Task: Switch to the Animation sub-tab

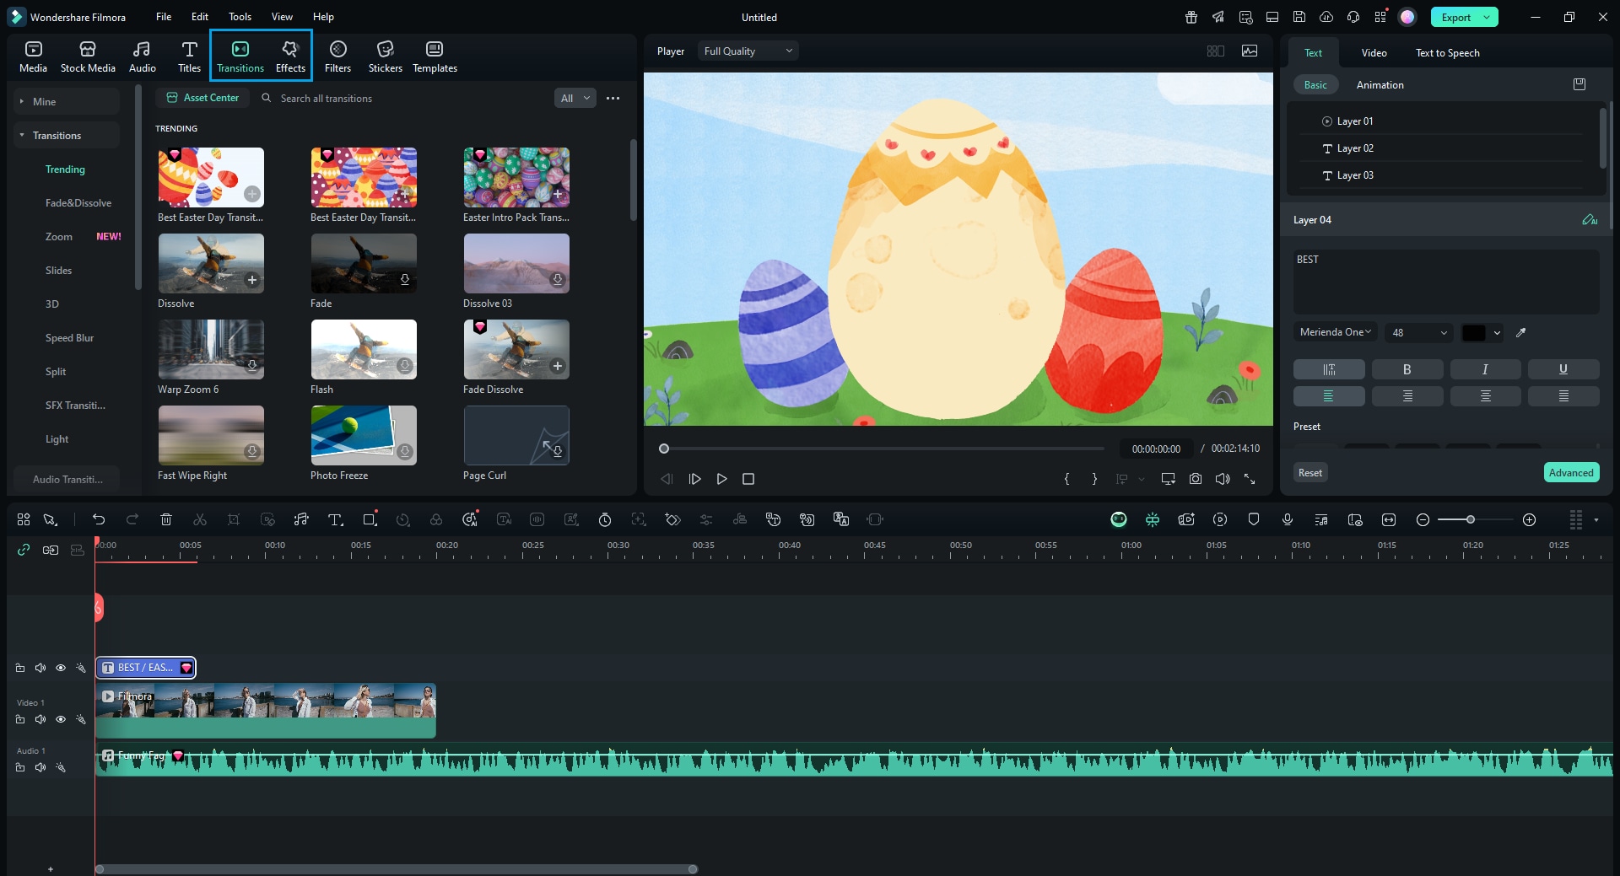Action: pos(1380,84)
